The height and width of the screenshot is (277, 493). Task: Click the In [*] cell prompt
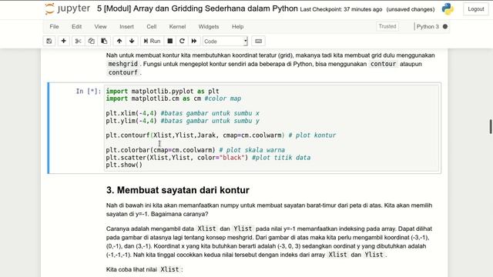pos(89,92)
